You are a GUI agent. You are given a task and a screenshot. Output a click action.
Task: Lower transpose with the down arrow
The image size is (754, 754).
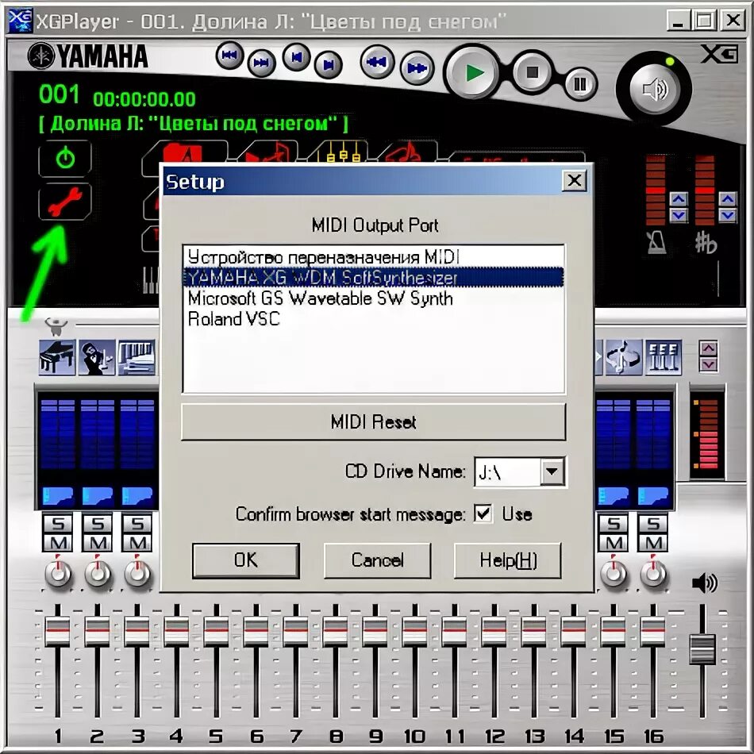(x=728, y=215)
